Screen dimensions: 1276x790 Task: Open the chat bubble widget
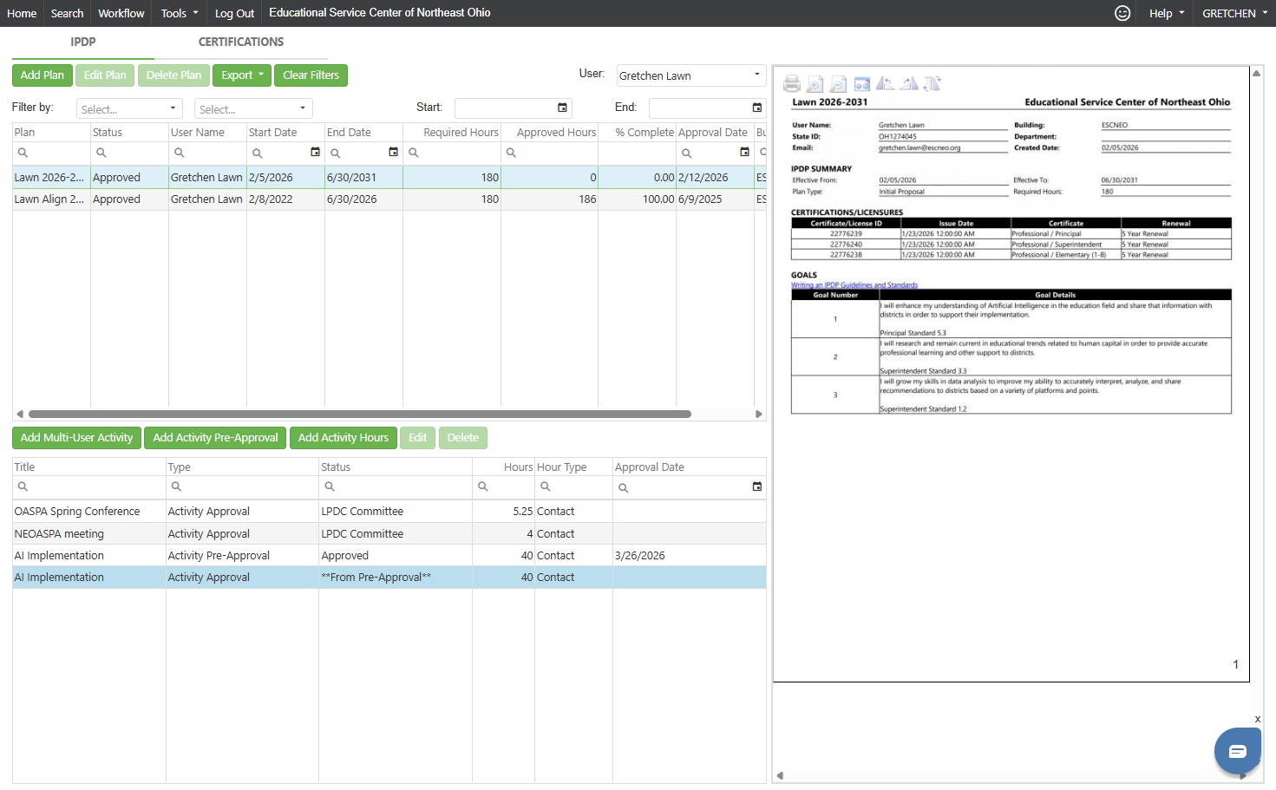click(1237, 751)
